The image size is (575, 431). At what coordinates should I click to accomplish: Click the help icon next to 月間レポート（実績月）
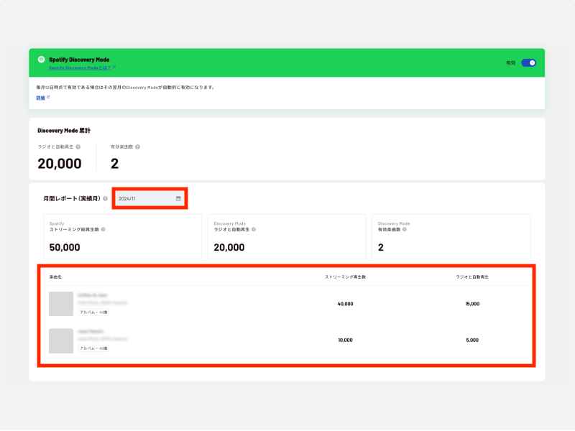105,199
